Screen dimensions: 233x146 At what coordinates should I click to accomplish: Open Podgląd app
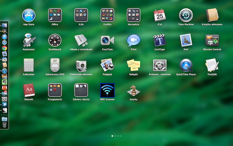coord(107,65)
